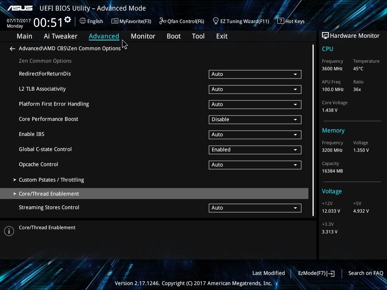Click the Opcache Control label

click(x=38, y=164)
